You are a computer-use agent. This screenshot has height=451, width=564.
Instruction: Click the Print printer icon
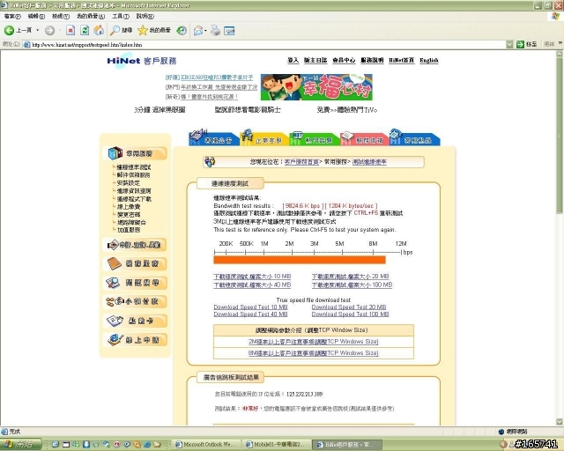(215, 31)
